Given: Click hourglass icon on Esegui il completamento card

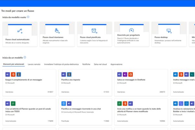Looking at the screenshot, I should [19, 74].
